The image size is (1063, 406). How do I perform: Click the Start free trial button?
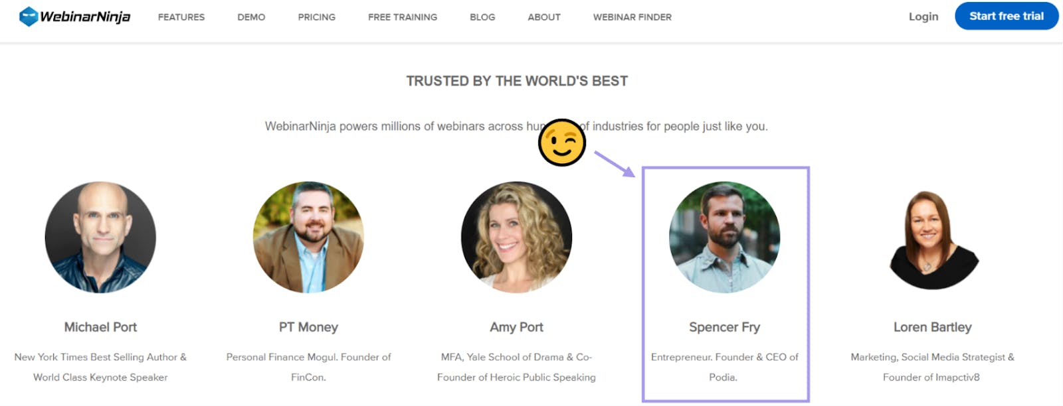point(1007,16)
